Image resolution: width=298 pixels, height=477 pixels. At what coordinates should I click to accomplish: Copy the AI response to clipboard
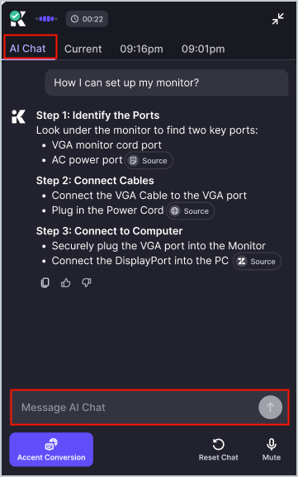pyautogui.click(x=45, y=282)
